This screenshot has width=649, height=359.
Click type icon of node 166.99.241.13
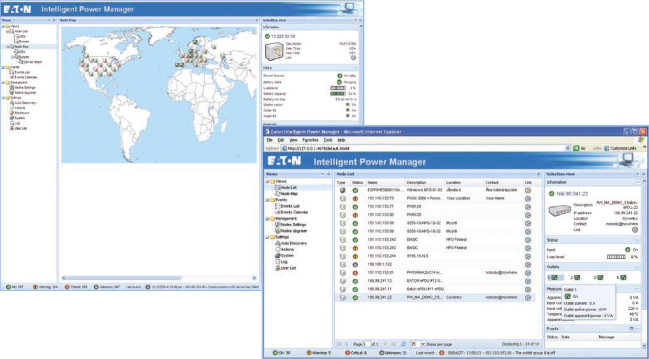342,281
